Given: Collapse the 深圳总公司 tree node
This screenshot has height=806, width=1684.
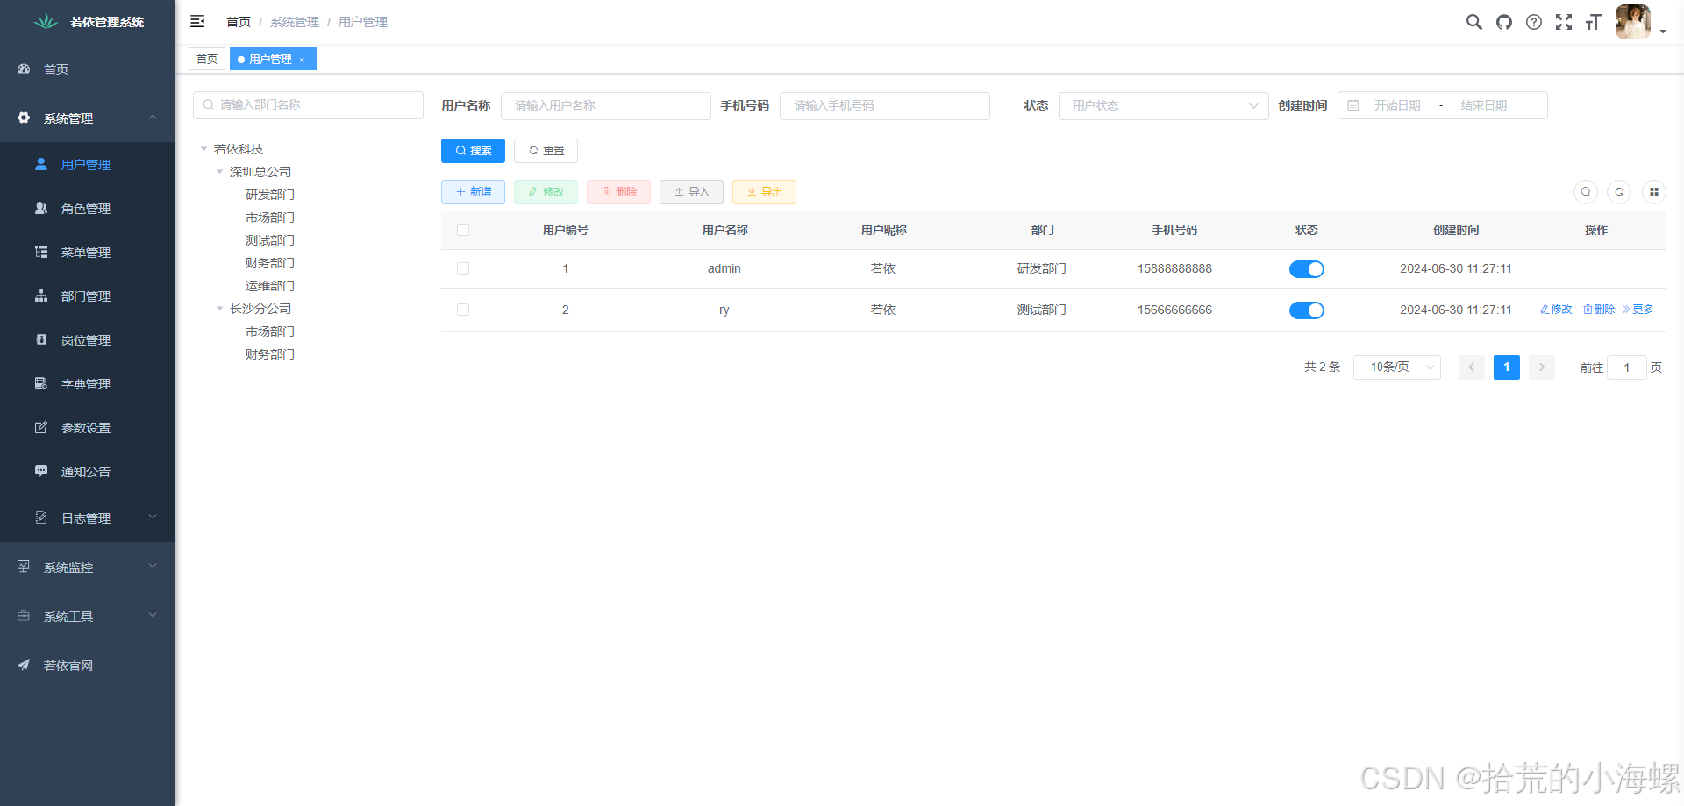Looking at the screenshot, I should (220, 171).
